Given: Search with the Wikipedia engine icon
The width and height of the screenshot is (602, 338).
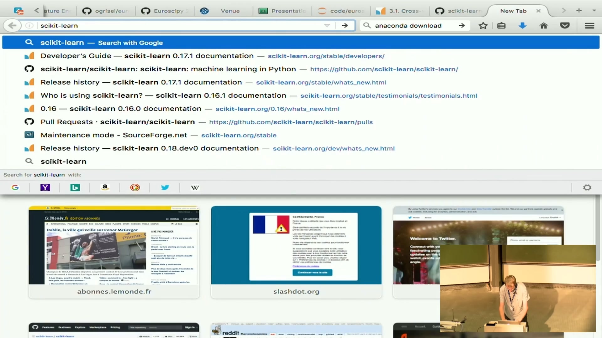Looking at the screenshot, I should 195,187.
